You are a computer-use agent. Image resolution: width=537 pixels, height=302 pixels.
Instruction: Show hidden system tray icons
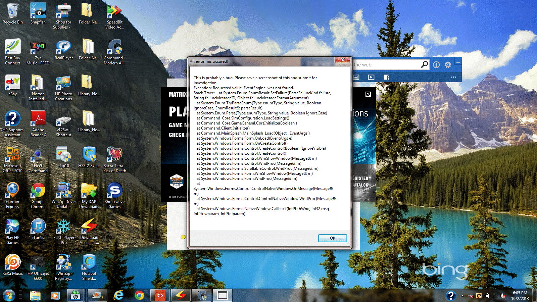(462, 296)
